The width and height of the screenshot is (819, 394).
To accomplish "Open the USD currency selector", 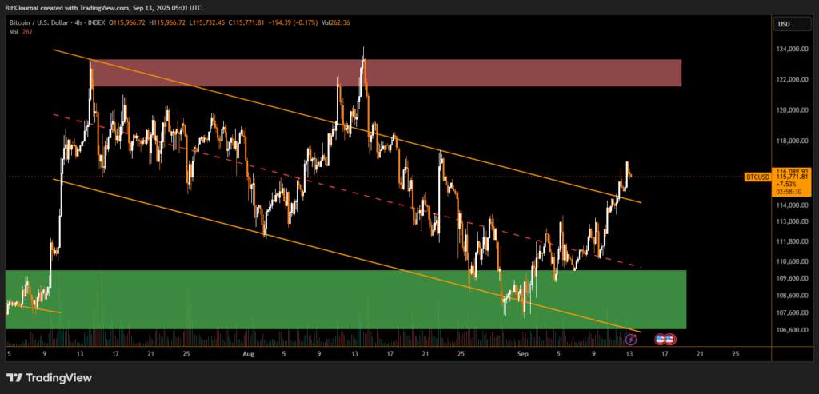I will pyautogui.click(x=783, y=25).
